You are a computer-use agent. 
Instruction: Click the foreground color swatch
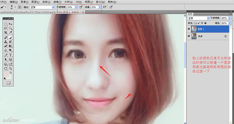(x=7, y=74)
